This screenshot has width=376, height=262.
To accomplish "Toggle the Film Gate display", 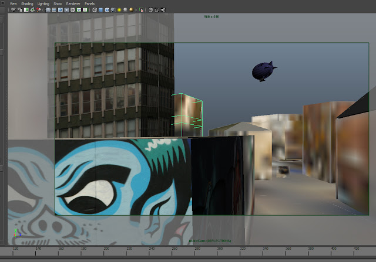I will [x=54, y=10].
